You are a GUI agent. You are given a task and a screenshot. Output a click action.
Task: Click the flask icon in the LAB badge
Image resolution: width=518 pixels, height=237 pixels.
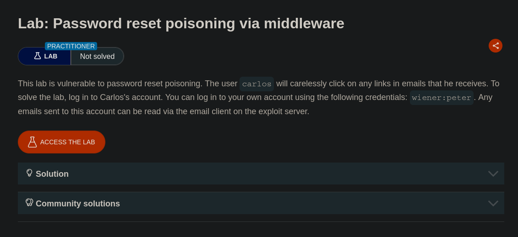click(x=38, y=56)
